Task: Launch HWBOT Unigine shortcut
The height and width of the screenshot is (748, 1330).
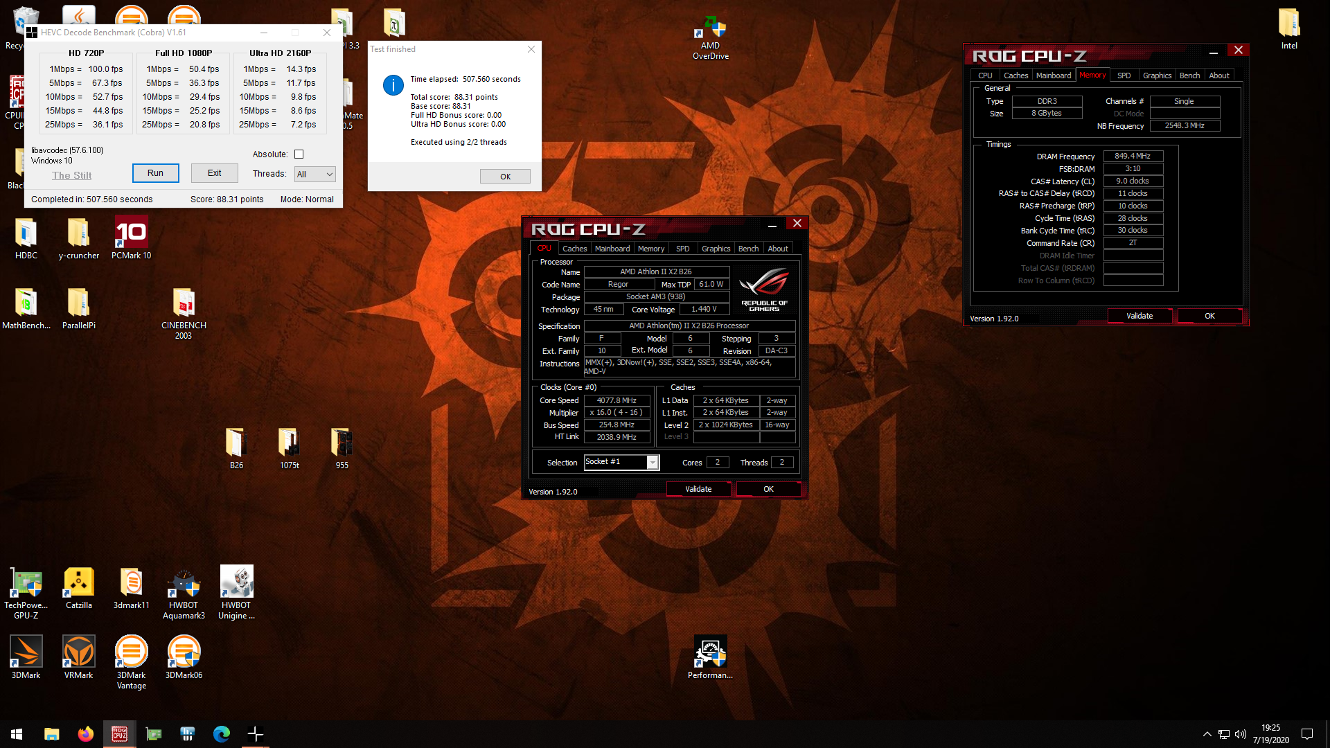Action: pyautogui.click(x=236, y=593)
